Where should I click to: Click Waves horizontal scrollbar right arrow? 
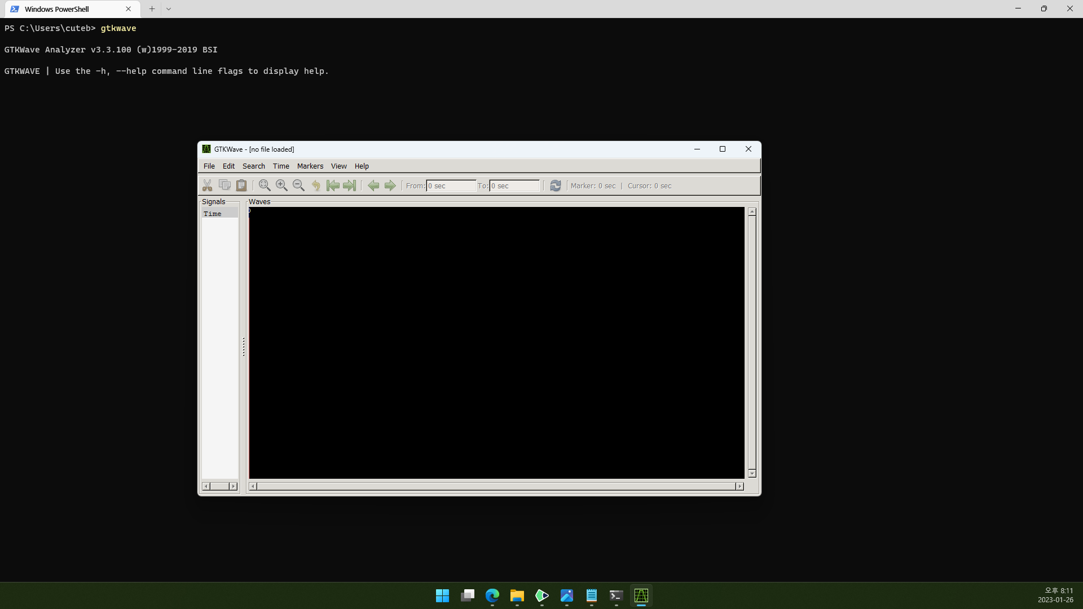click(740, 486)
